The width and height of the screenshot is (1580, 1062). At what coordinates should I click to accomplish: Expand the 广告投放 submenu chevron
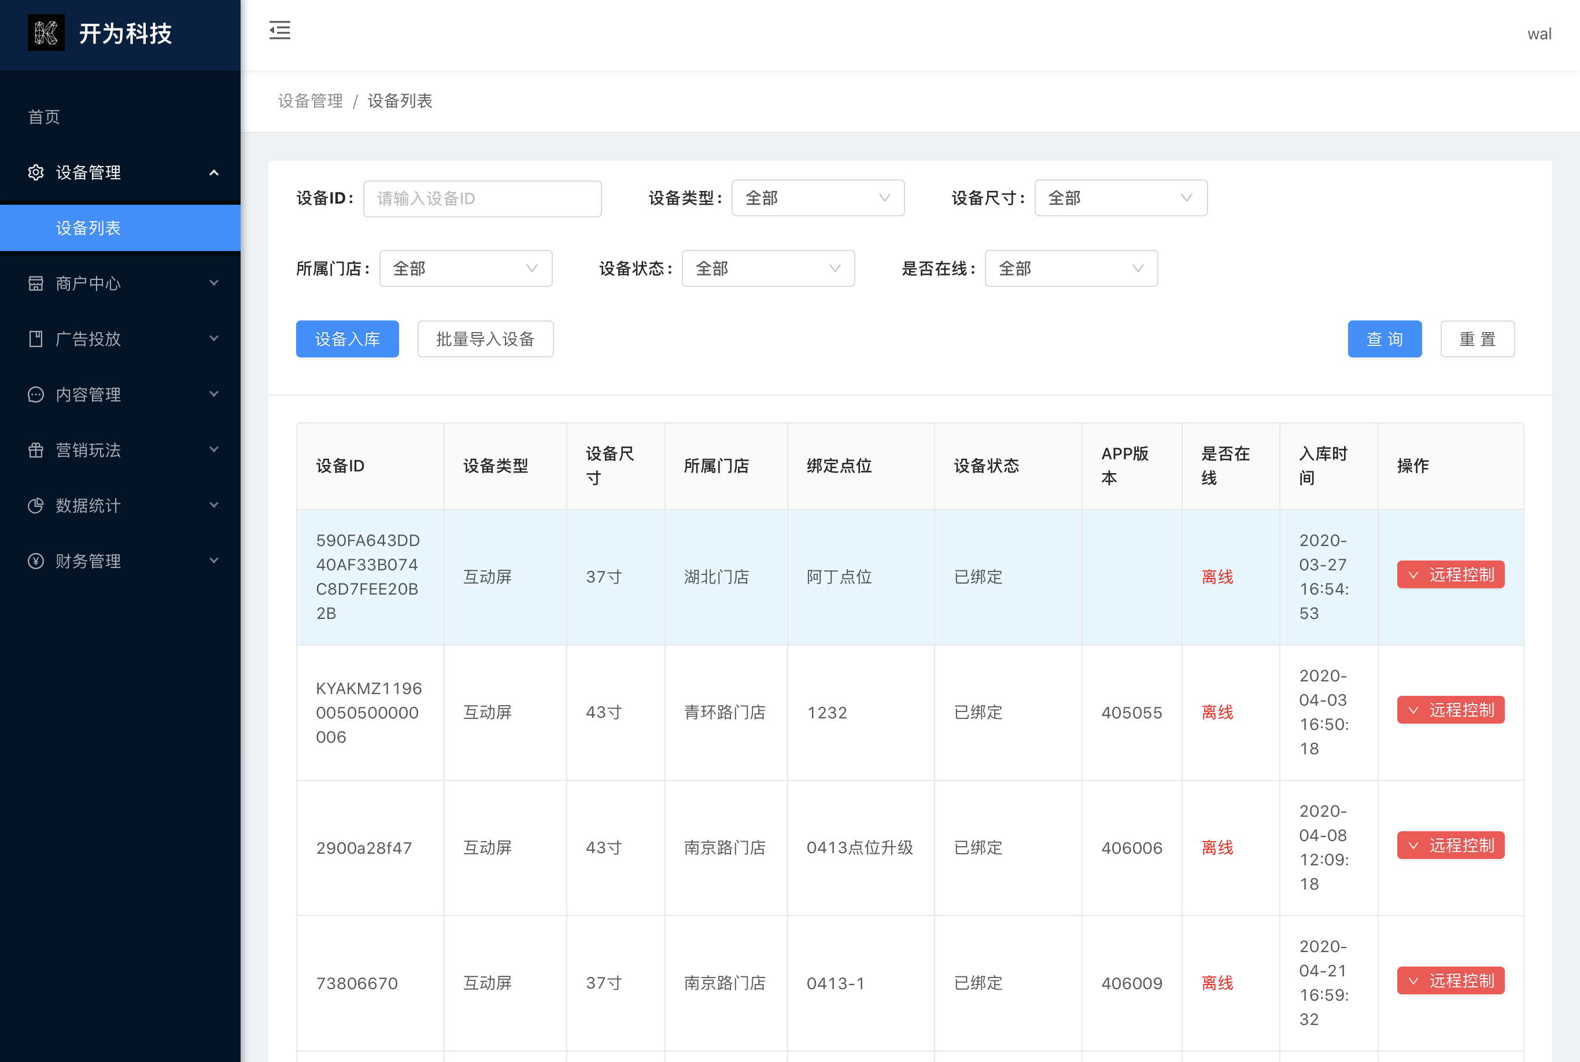pos(214,338)
